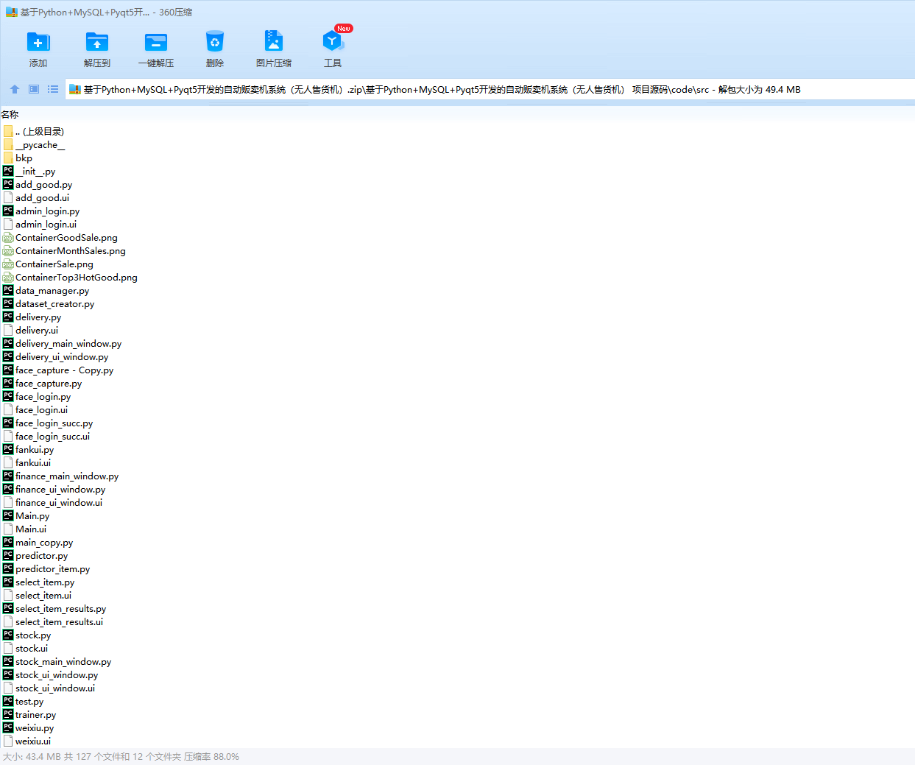
Task: Select ContainerTop3HotGood.png image icon
Action: (8, 277)
